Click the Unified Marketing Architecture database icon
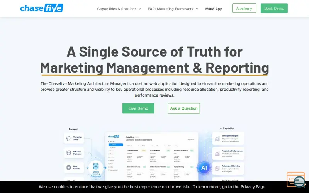The image size is (309, 193). (96, 166)
